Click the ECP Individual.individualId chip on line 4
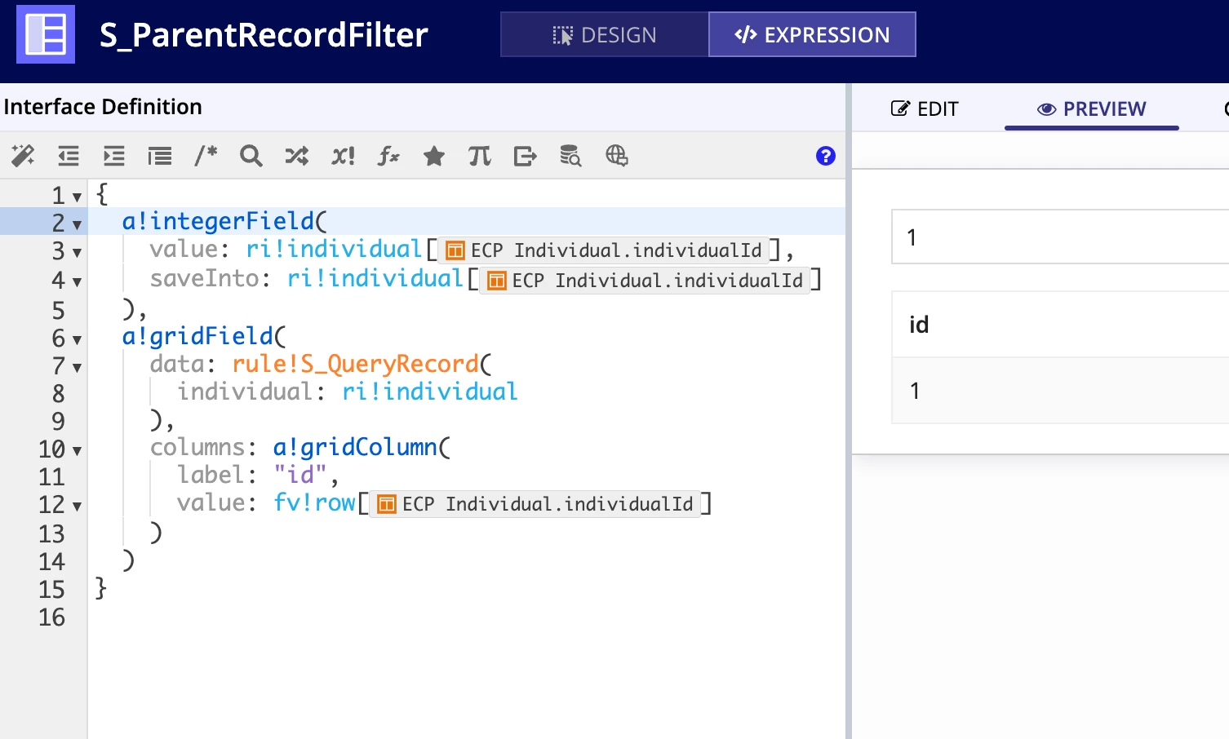 point(646,281)
